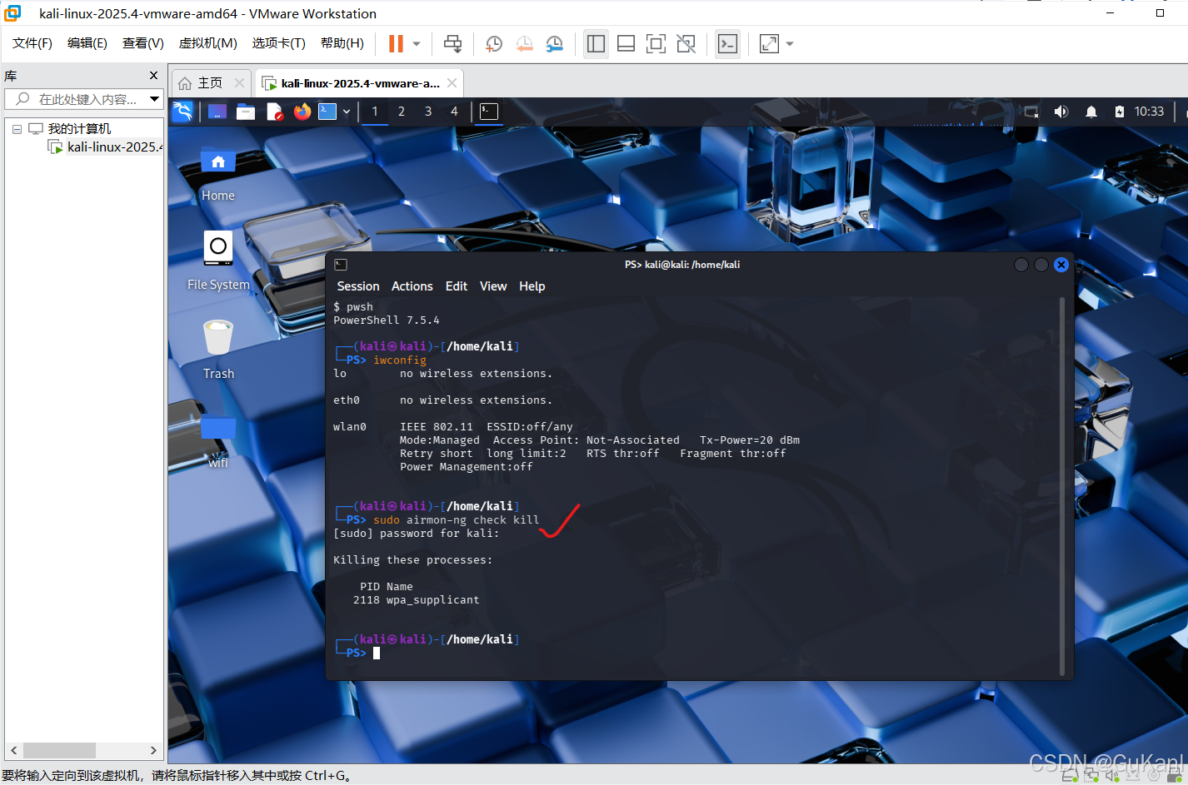The width and height of the screenshot is (1188, 785).
Task: Open the 编辑(E) menu
Action: pos(87,43)
